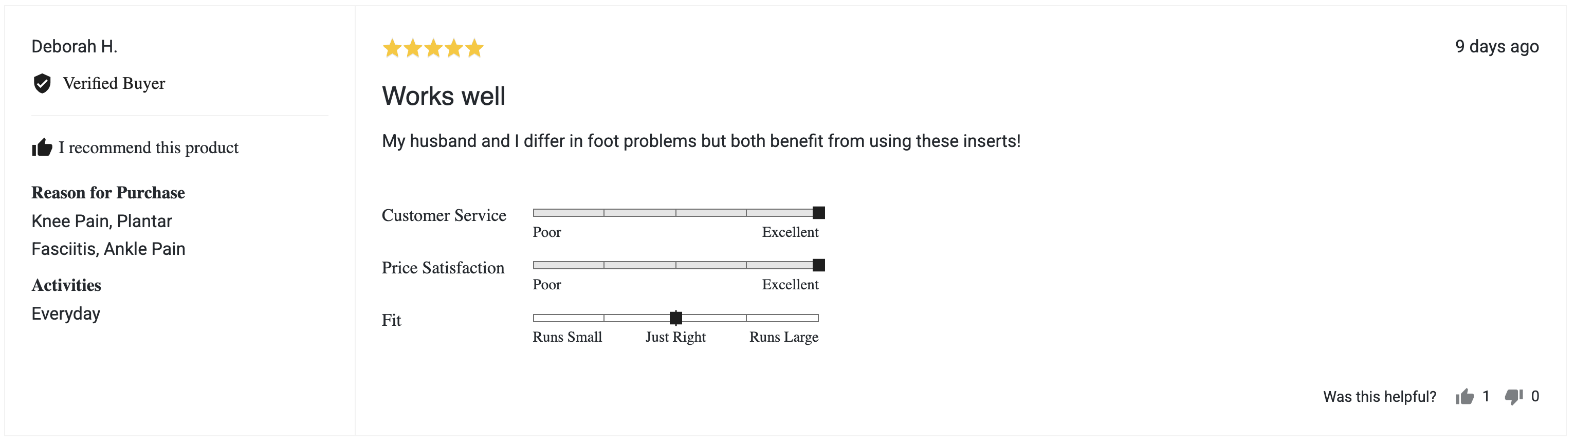Click the Customer Service slider marker
Screen dimensions: 1575x444
point(819,213)
